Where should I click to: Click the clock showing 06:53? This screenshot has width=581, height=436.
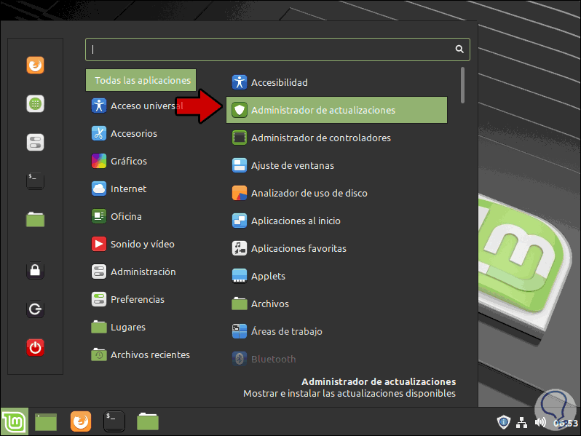click(566, 423)
